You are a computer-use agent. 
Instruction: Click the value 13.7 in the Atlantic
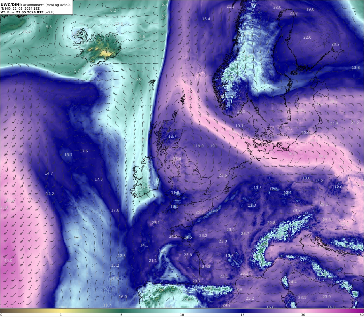point(69,155)
